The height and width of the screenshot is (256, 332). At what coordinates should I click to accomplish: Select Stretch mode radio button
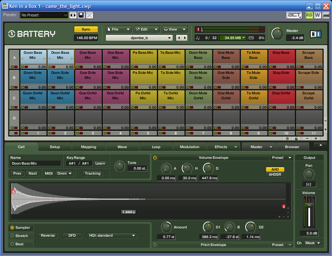click(12, 236)
